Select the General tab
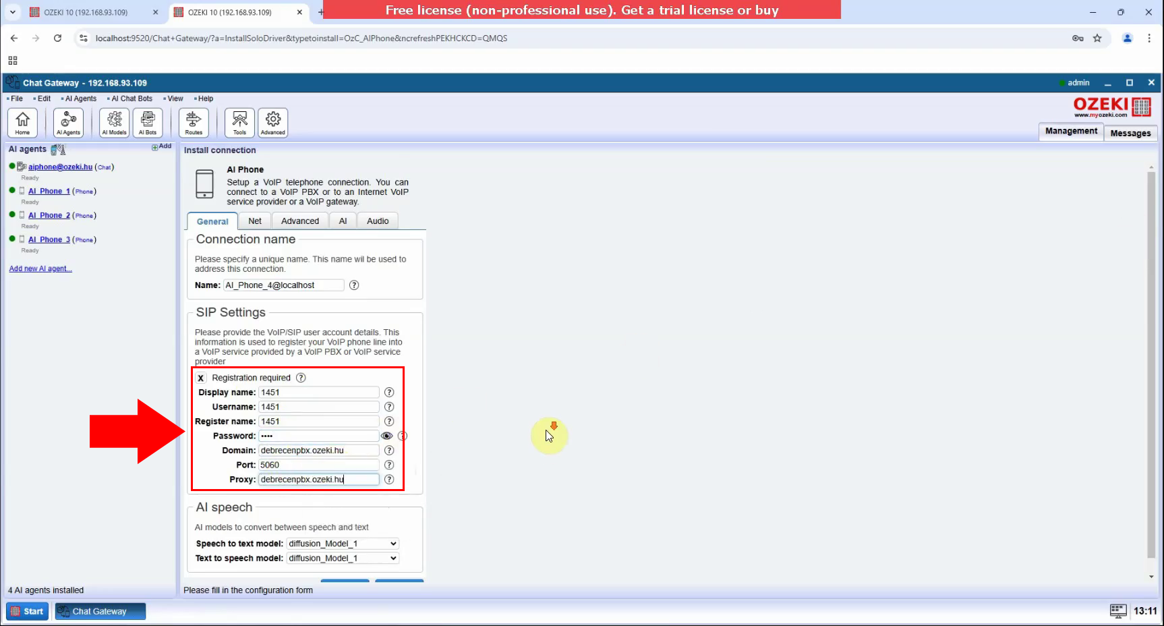This screenshot has width=1164, height=626. (212, 221)
